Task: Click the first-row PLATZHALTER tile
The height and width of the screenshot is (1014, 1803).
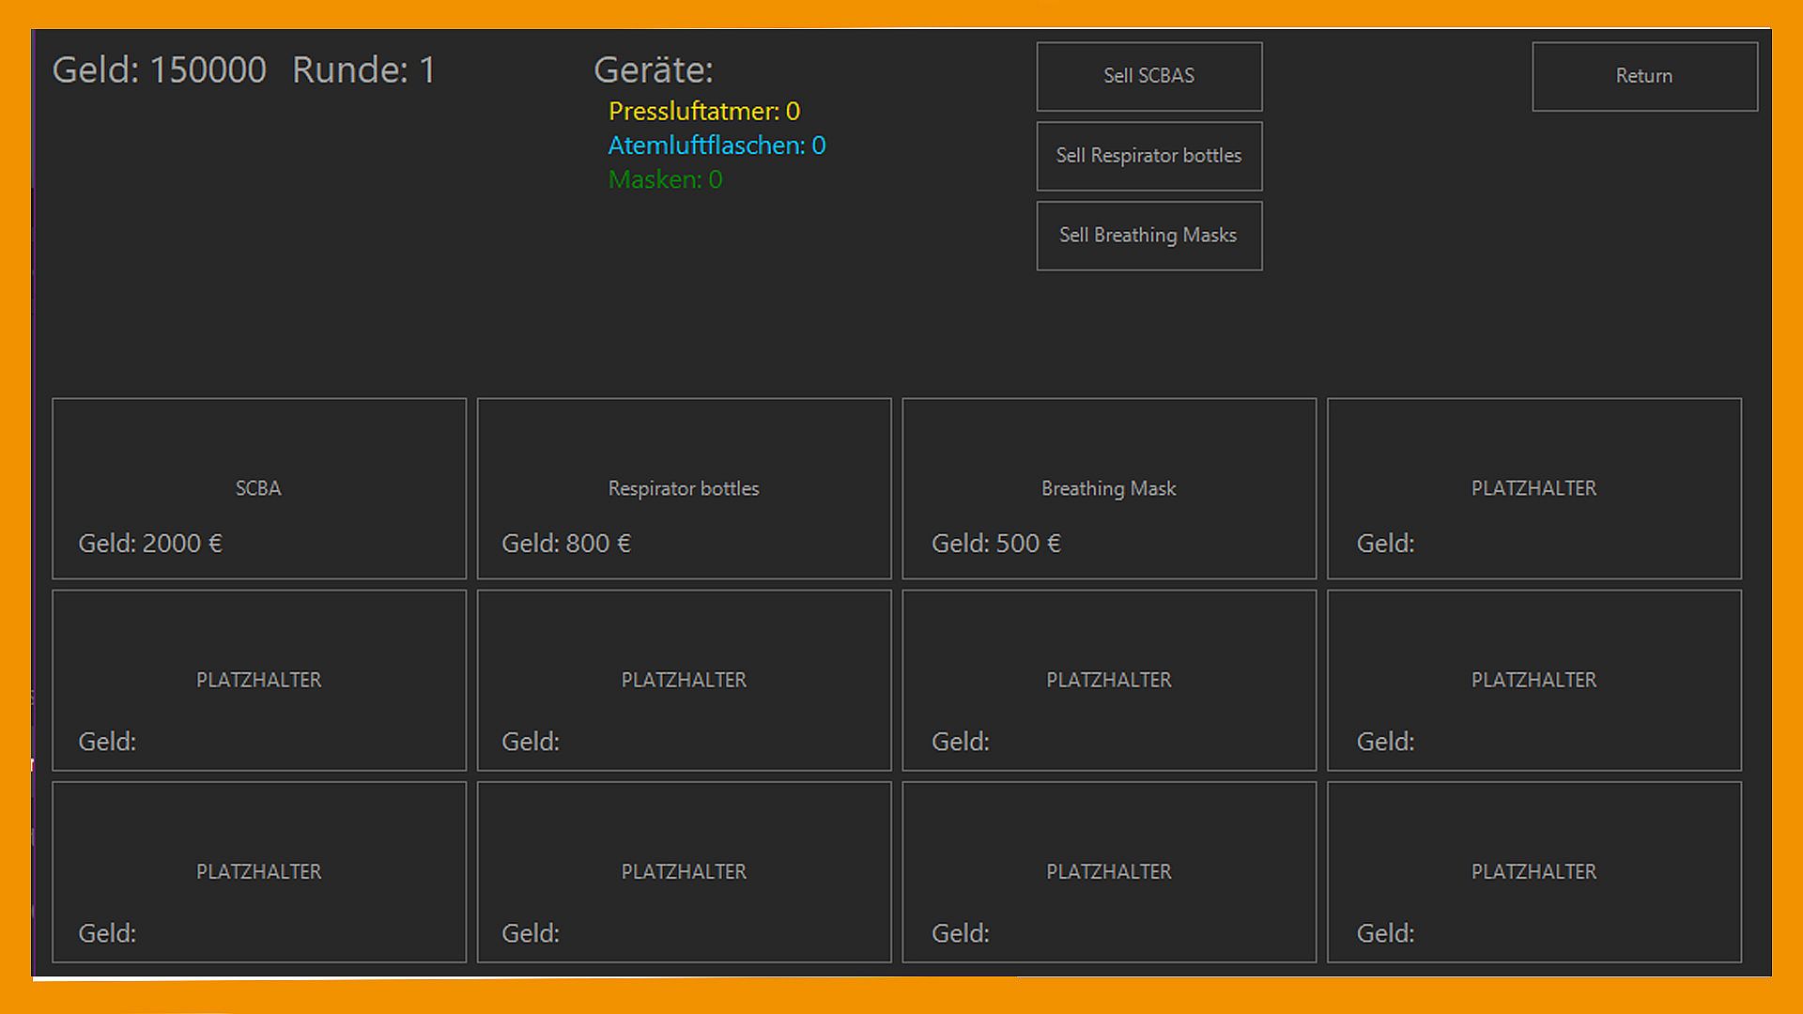Action: point(1533,488)
